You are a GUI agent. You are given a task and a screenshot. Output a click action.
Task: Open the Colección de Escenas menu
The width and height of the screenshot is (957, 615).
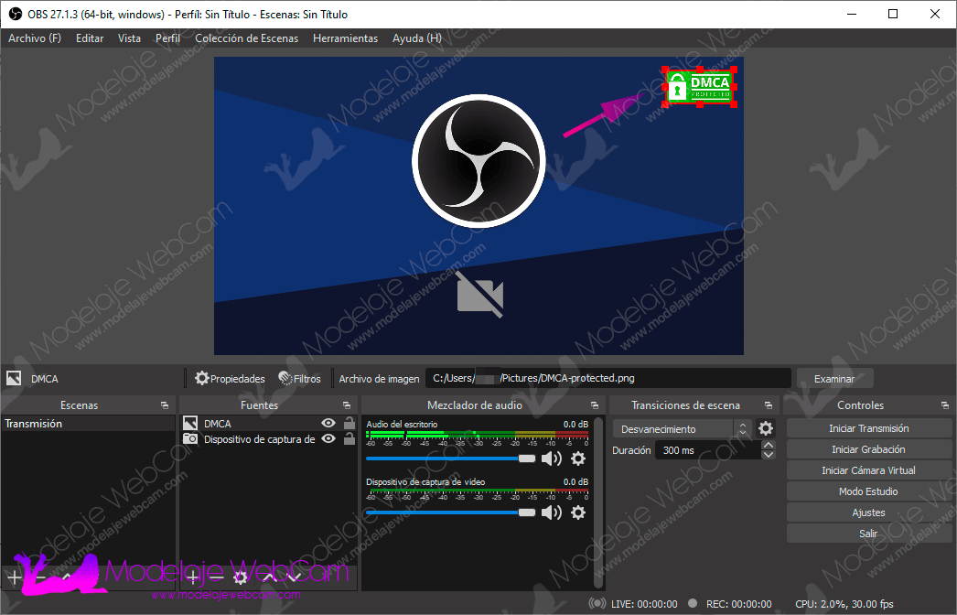point(246,38)
